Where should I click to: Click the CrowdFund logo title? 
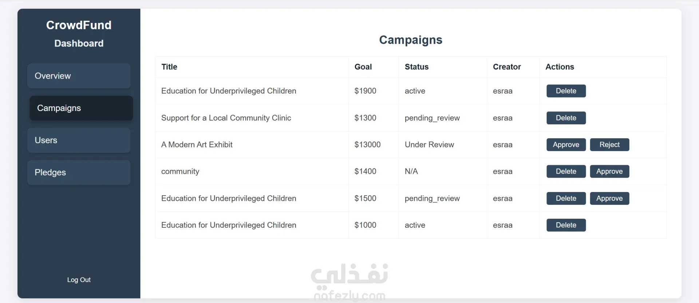tap(79, 25)
